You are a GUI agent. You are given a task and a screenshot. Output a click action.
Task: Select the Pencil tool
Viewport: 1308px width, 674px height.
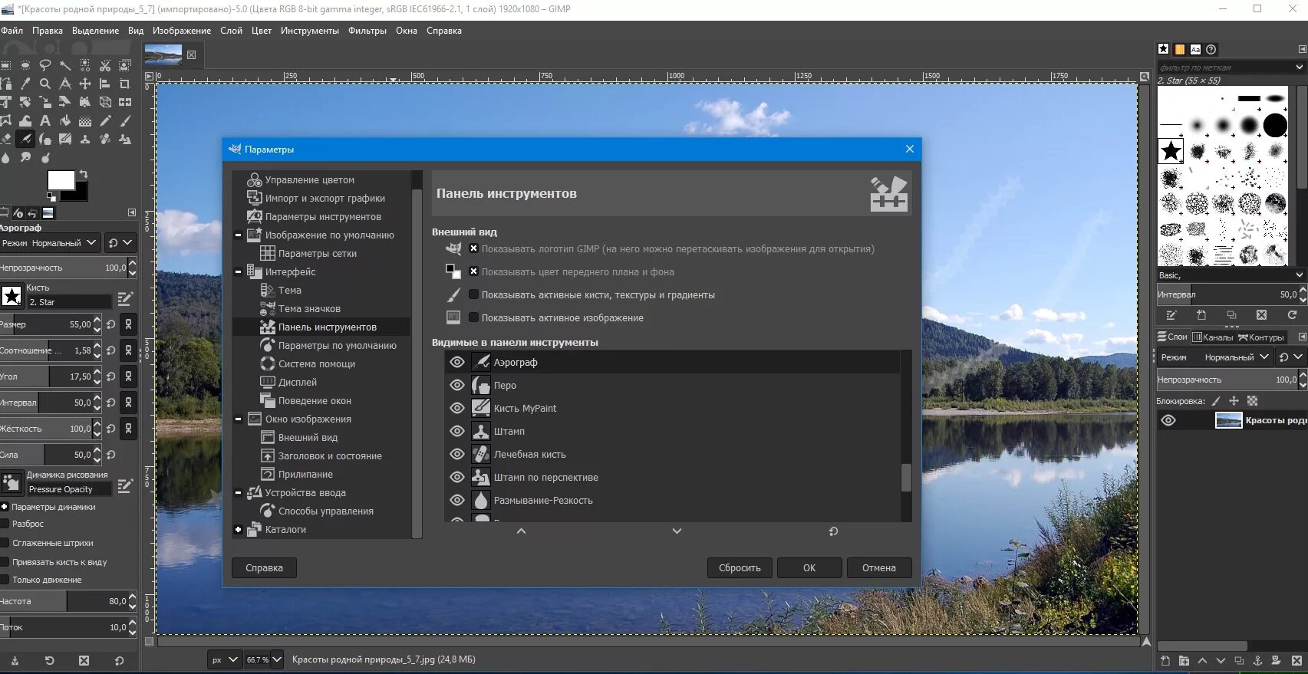coord(105,120)
